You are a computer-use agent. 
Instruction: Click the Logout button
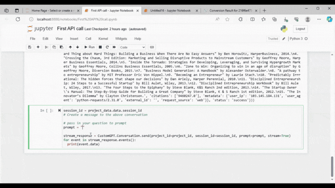point(300,29)
